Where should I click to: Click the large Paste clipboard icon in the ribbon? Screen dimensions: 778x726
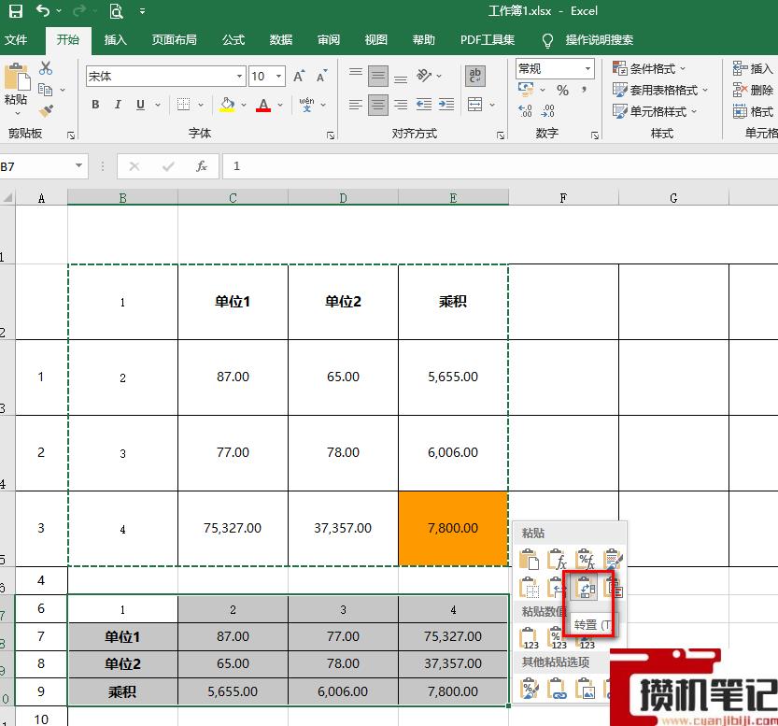(17, 78)
